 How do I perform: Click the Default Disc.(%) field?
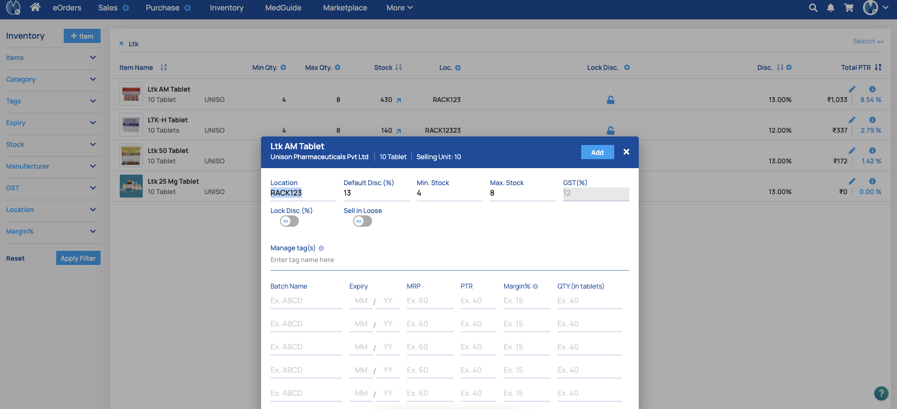pos(377,193)
